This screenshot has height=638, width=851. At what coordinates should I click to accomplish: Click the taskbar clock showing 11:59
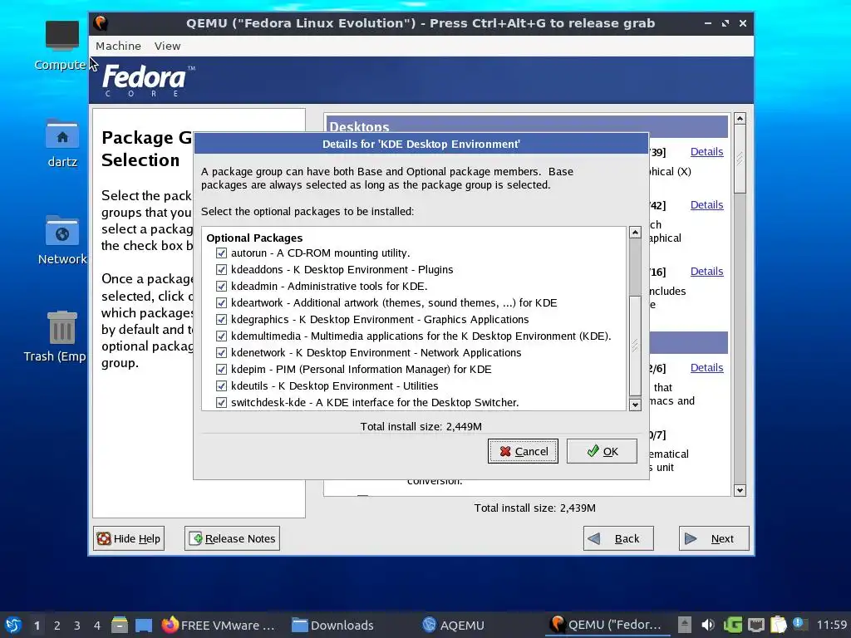tap(831, 625)
